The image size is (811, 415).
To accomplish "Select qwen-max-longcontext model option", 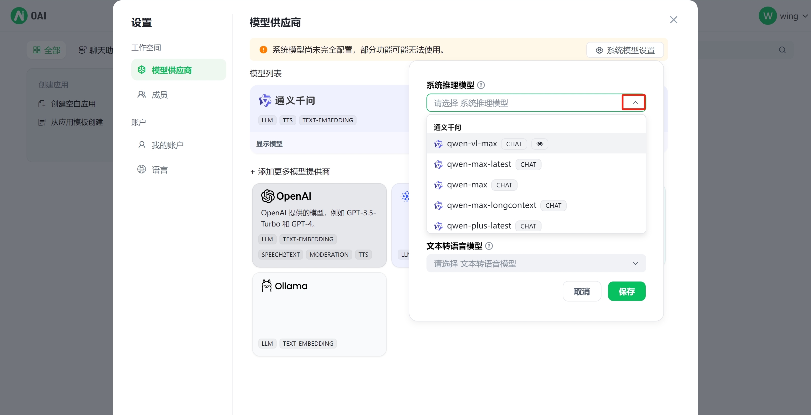I will point(536,205).
